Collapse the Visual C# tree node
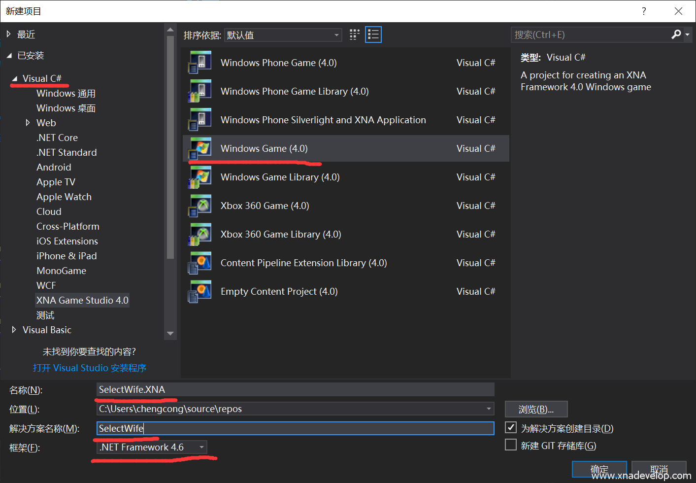 coord(14,79)
